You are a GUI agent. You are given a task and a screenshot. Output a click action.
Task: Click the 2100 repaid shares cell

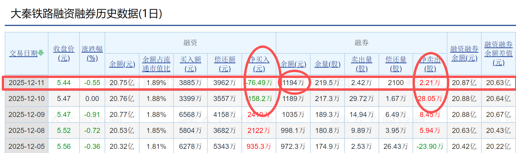coord(396,83)
